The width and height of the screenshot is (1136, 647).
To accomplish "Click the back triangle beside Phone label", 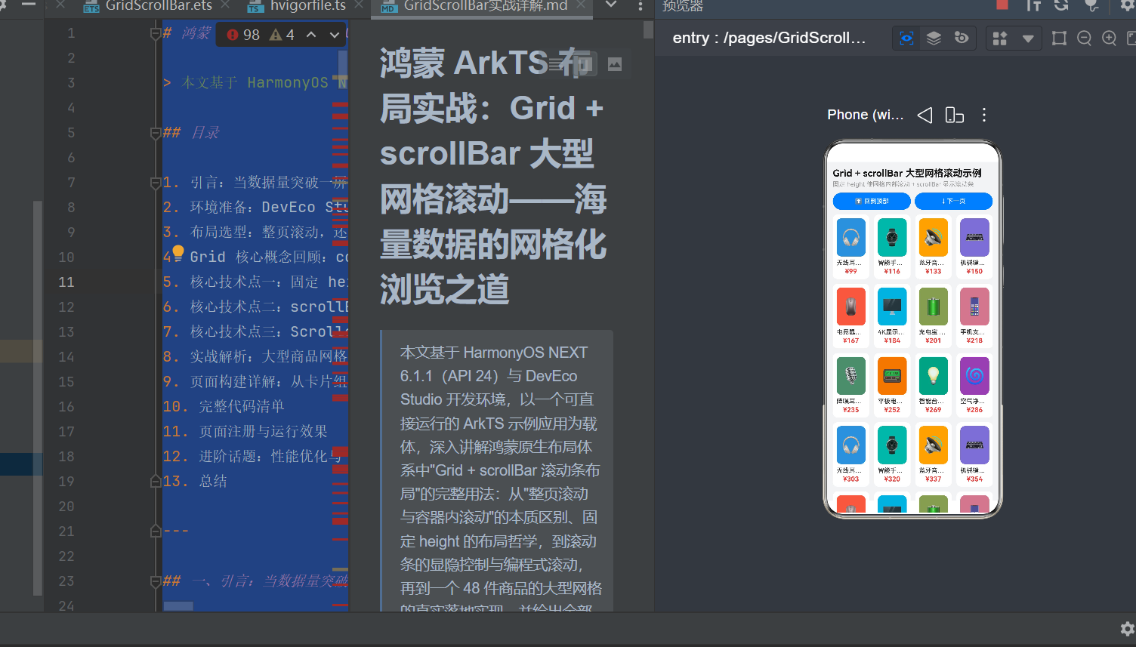I will (925, 115).
